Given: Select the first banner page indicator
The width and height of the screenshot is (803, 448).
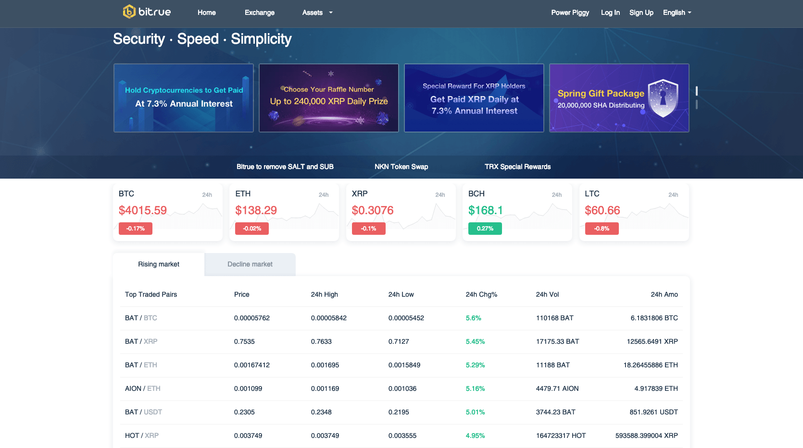Looking at the screenshot, I should pyautogui.click(x=697, y=91).
